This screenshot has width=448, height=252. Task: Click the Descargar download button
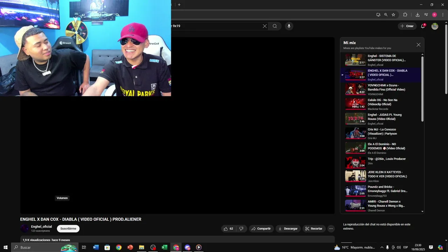[x=288, y=229]
